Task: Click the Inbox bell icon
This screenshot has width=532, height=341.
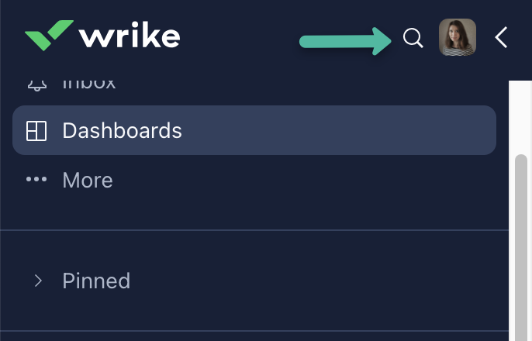Action: 36,82
